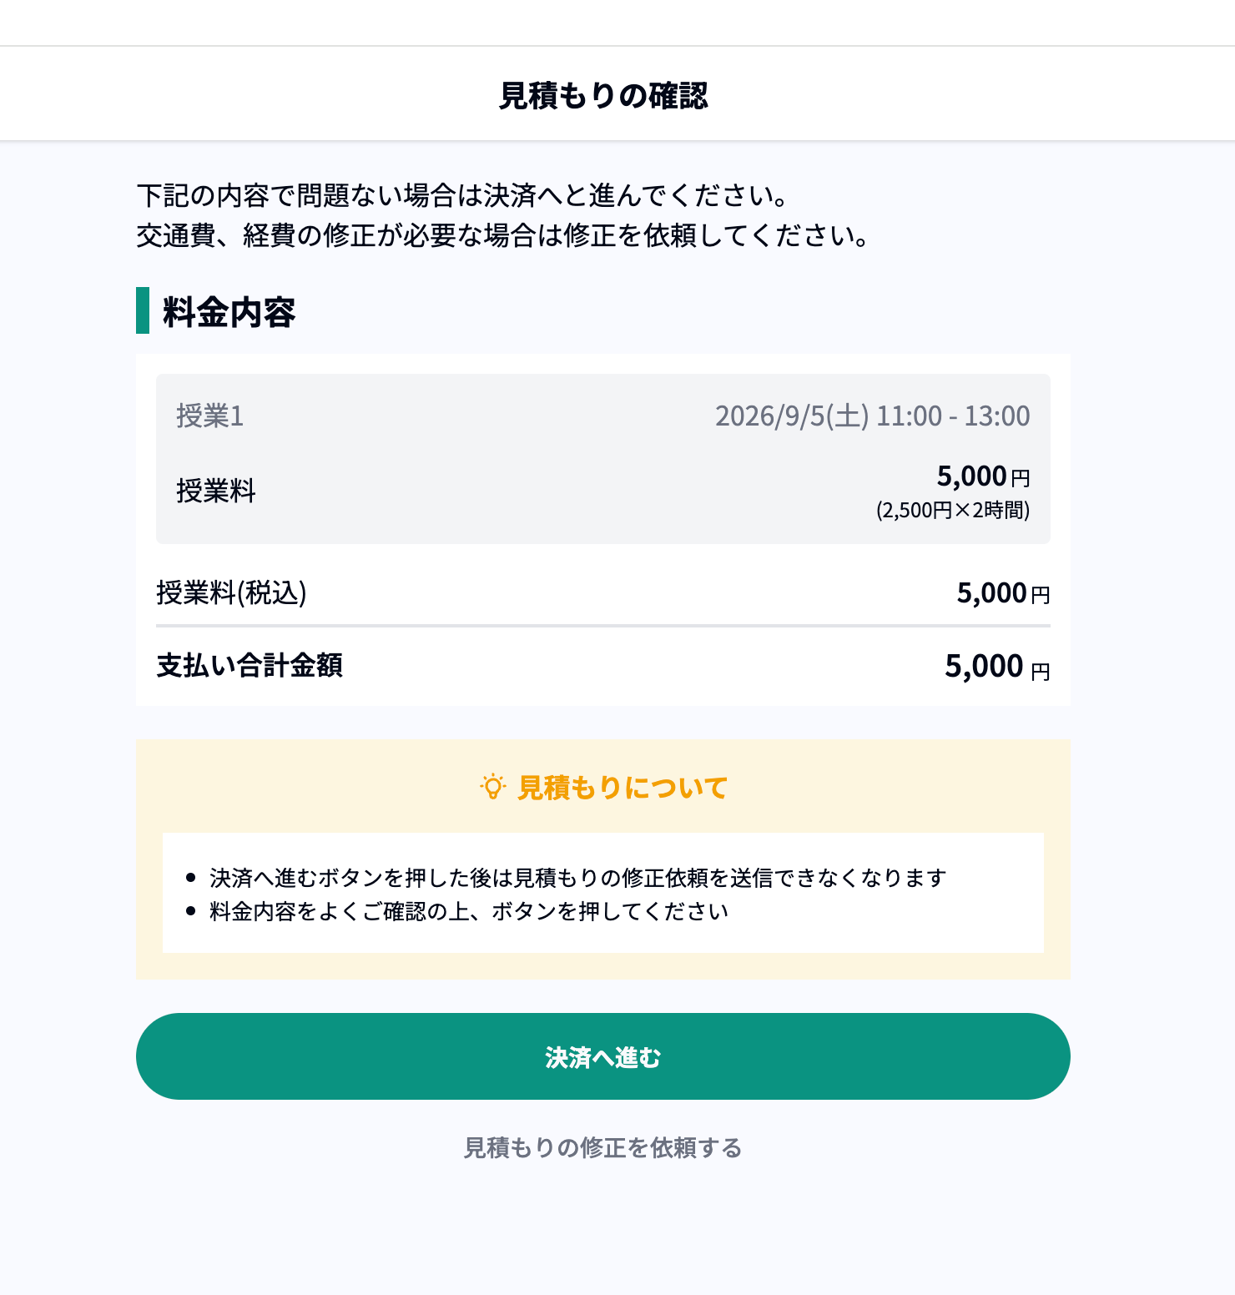Select the 支払い合計金額 total label
The image size is (1235, 1295).
[x=250, y=665]
